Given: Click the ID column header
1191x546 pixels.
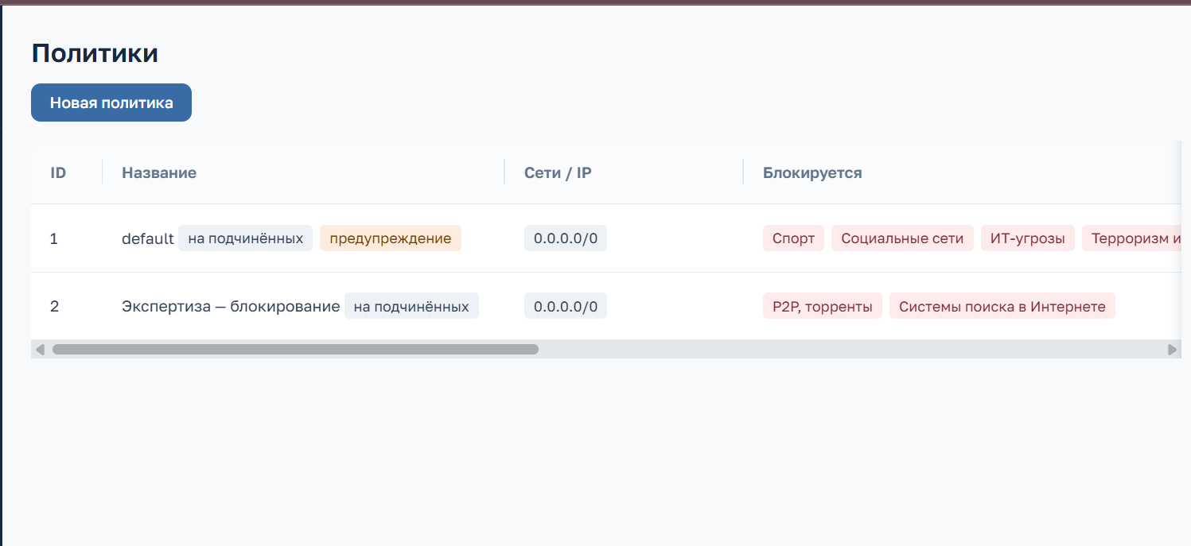Looking at the screenshot, I should (x=58, y=172).
